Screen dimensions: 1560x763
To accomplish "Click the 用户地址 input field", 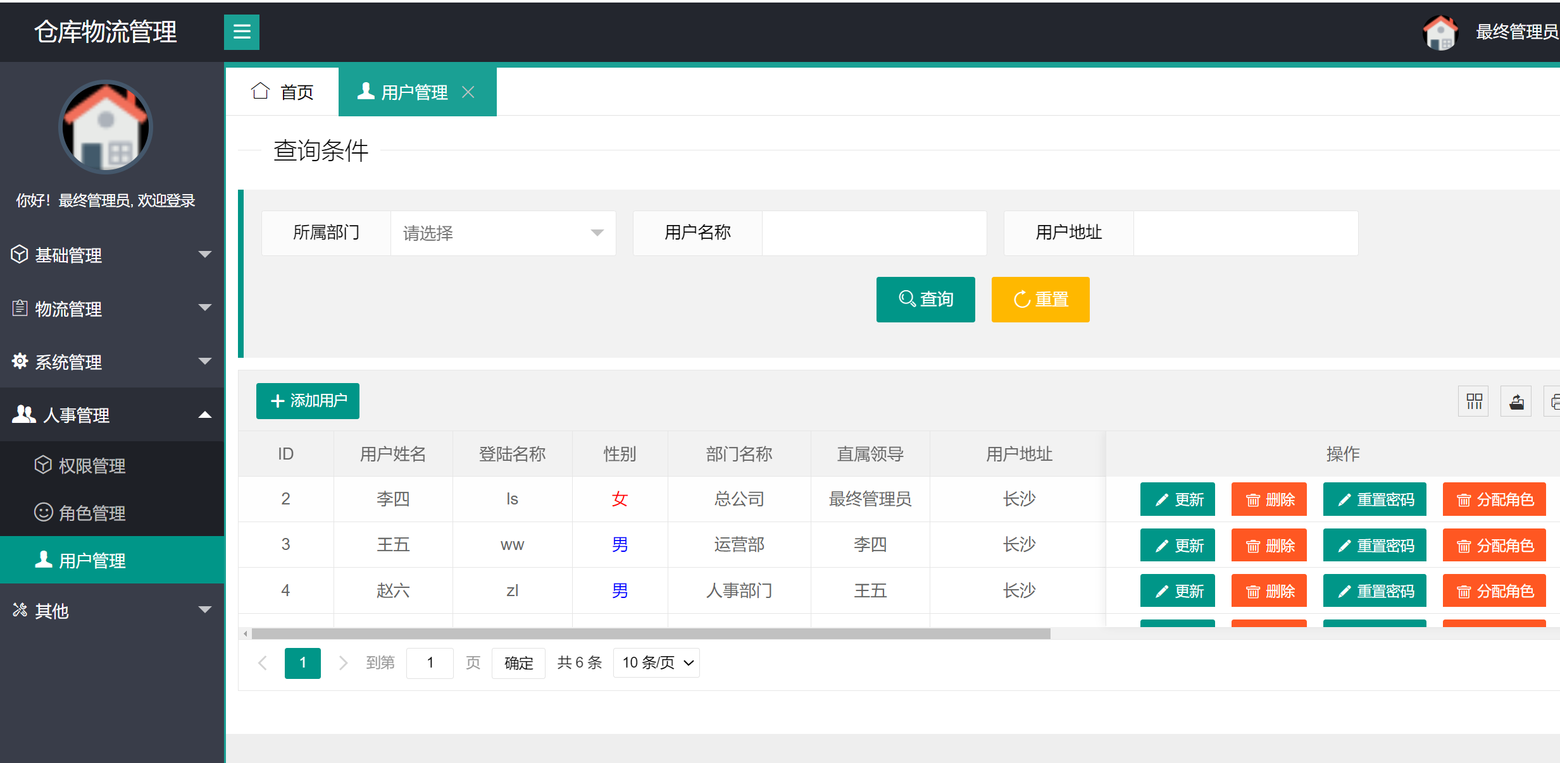I will [x=1245, y=233].
